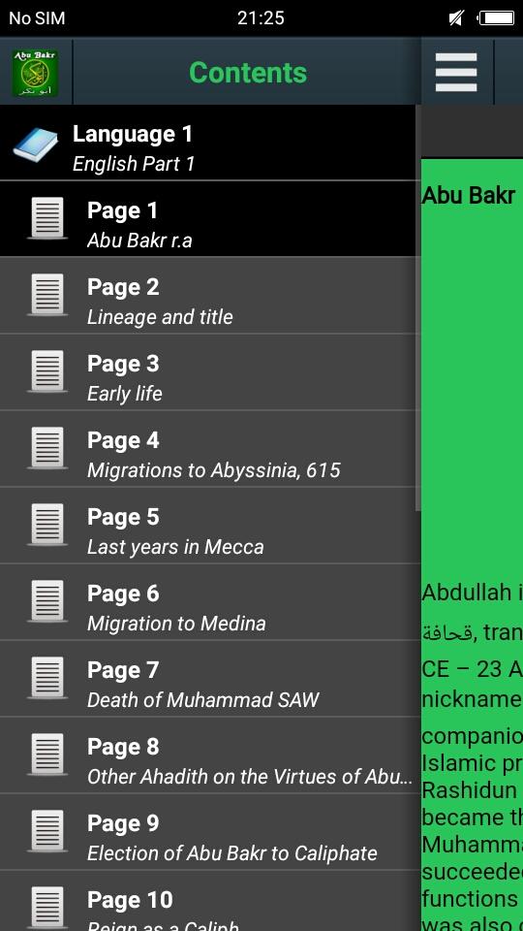Click the blue book icon for Language 1
This screenshot has height=931, width=523.
36,144
